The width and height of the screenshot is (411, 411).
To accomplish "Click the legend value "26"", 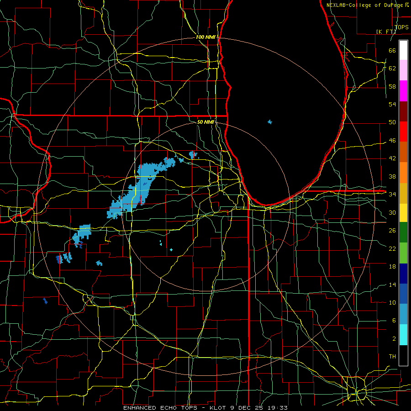I will [x=392, y=231].
